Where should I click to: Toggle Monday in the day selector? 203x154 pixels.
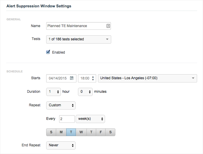point(61,132)
